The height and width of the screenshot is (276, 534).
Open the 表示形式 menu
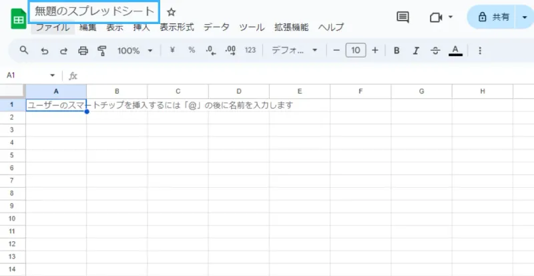[x=177, y=27]
